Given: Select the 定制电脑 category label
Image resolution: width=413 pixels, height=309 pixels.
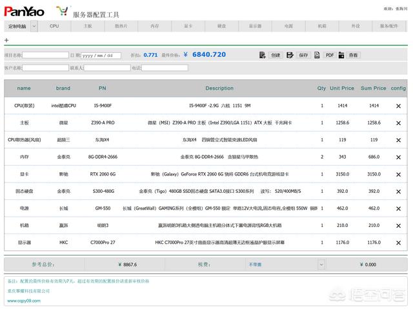Looking at the screenshot, I should click(17, 26).
